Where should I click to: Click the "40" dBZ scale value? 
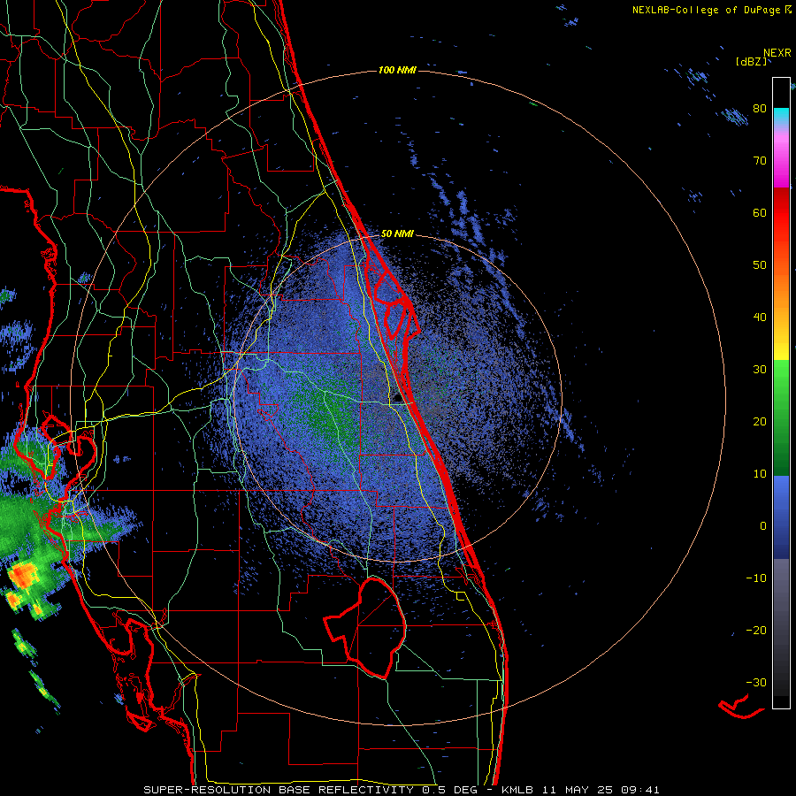point(760,318)
